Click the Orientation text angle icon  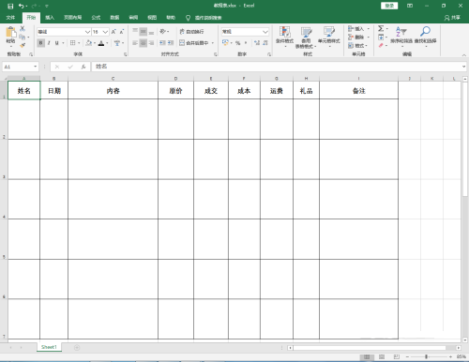162,32
